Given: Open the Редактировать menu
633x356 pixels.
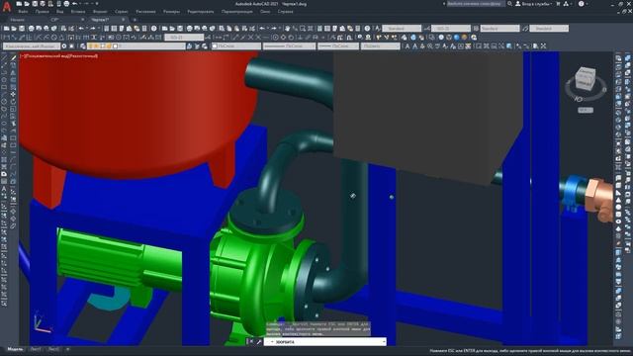Looking at the screenshot, I should click(201, 12).
